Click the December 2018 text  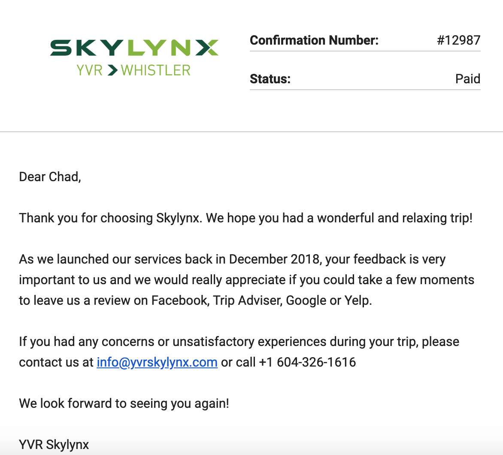tap(275, 259)
